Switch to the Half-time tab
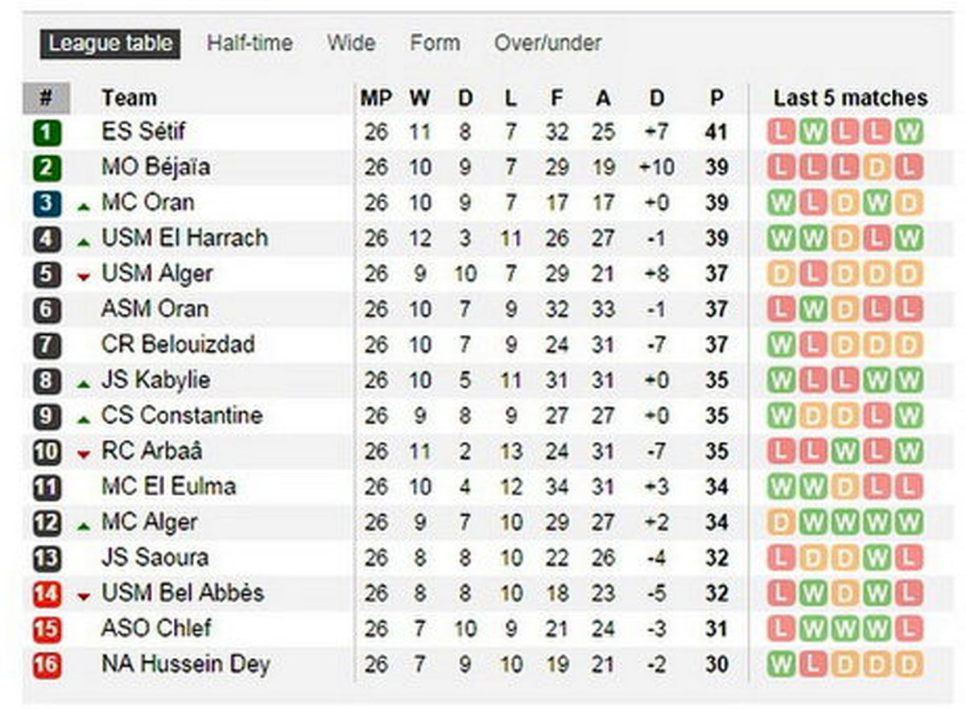This screenshot has height=709, width=966. tap(250, 43)
